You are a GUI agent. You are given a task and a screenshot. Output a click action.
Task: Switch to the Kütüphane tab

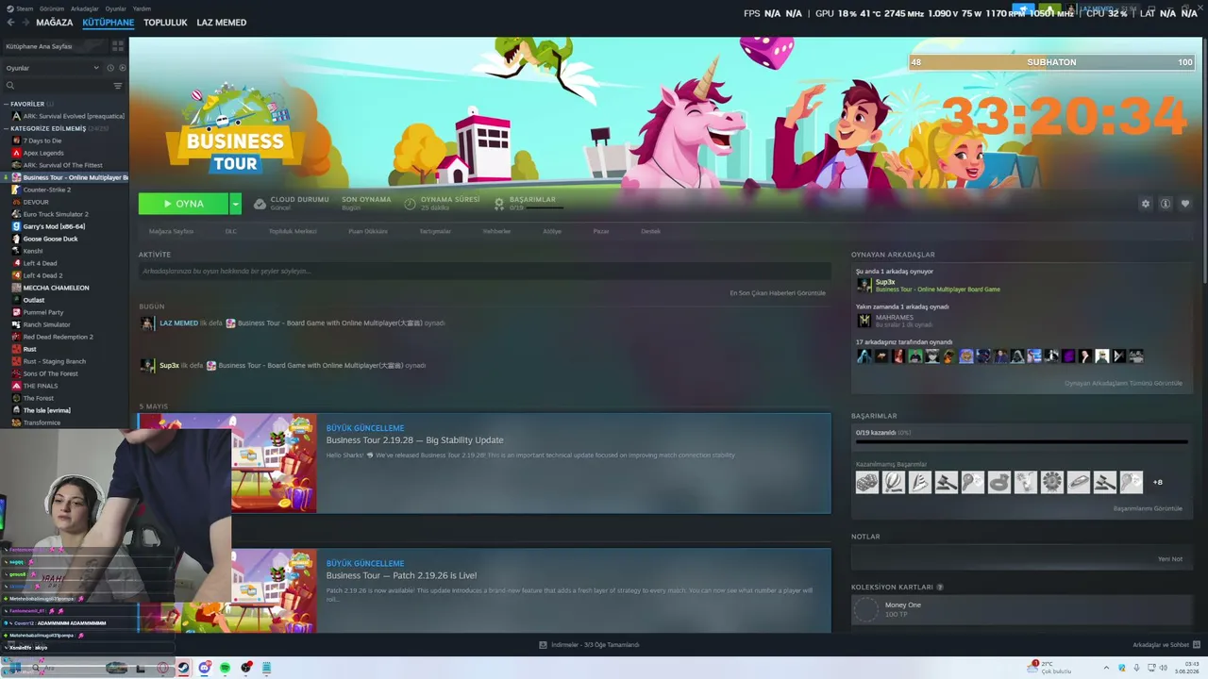pos(109,23)
